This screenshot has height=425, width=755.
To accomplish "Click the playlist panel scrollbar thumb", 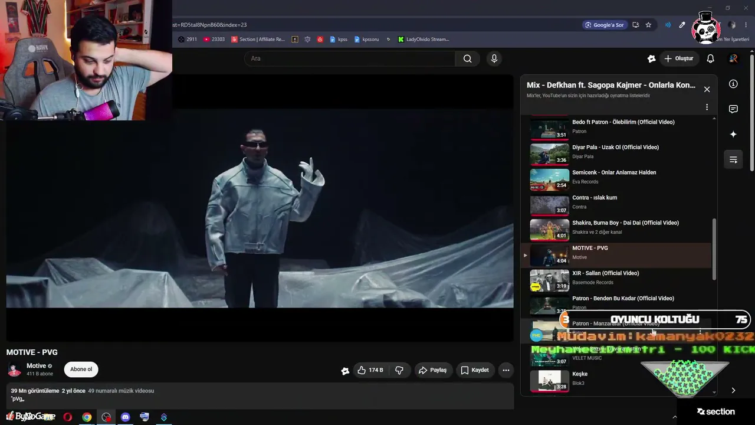I will click(714, 249).
